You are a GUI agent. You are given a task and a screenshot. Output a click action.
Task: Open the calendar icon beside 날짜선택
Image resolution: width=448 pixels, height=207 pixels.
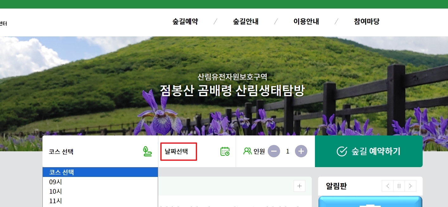(x=225, y=151)
